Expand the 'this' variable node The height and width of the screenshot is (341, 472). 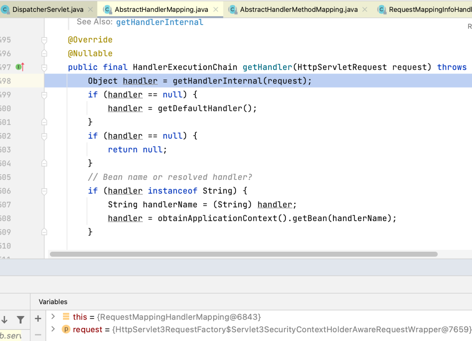pos(53,316)
